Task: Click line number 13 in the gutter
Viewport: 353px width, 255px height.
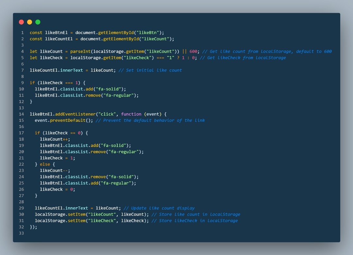Action: pyautogui.click(x=21, y=108)
